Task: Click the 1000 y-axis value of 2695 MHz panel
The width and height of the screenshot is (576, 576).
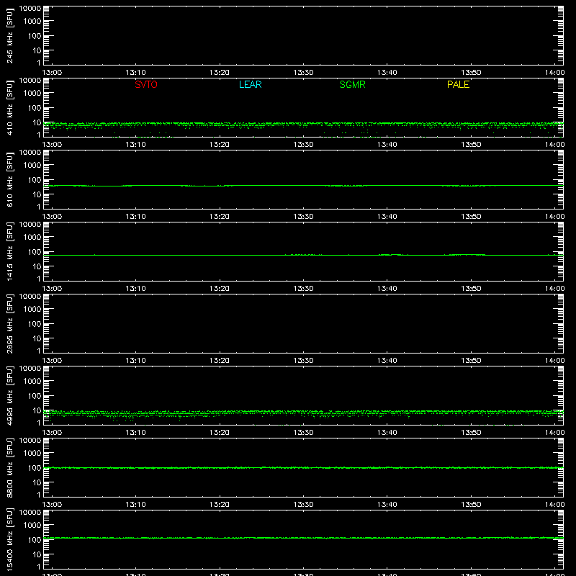Action: coord(32,310)
